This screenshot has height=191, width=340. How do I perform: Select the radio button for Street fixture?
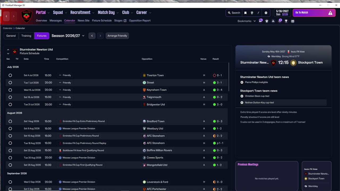coord(10,83)
